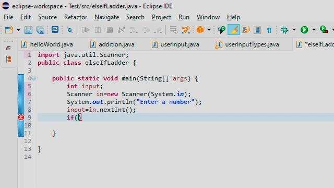Click the Step Return icon
The width and height of the screenshot is (334, 188).
point(158,30)
